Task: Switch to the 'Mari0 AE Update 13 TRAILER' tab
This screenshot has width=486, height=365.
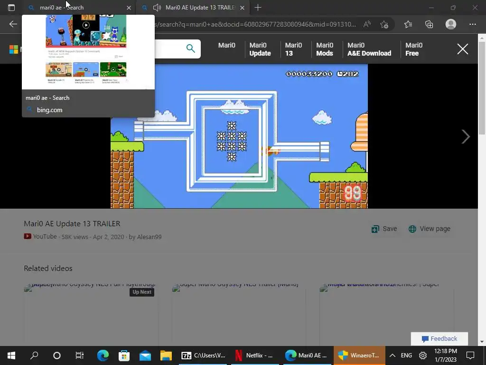Action: (x=193, y=8)
